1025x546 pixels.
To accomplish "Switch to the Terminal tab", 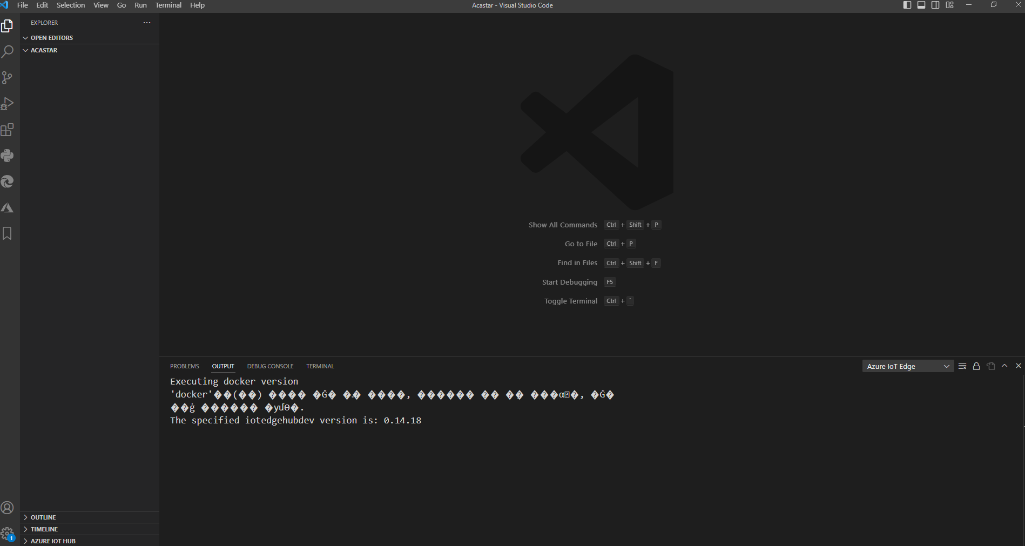I will [320, 366].
